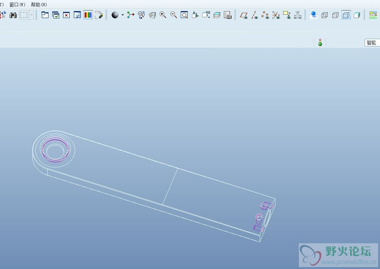Click the refit zoom to window icon
The width and height of the screenshot is (380, 269).
click(184, 15)
